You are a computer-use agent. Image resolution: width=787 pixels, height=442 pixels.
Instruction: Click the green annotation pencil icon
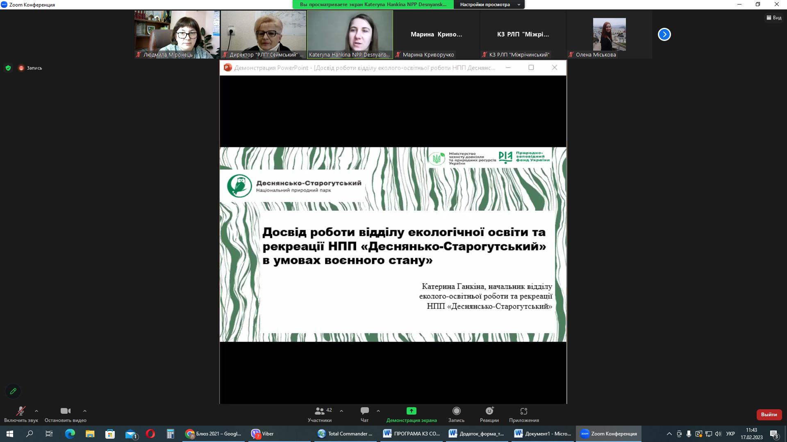coord(13,391)
